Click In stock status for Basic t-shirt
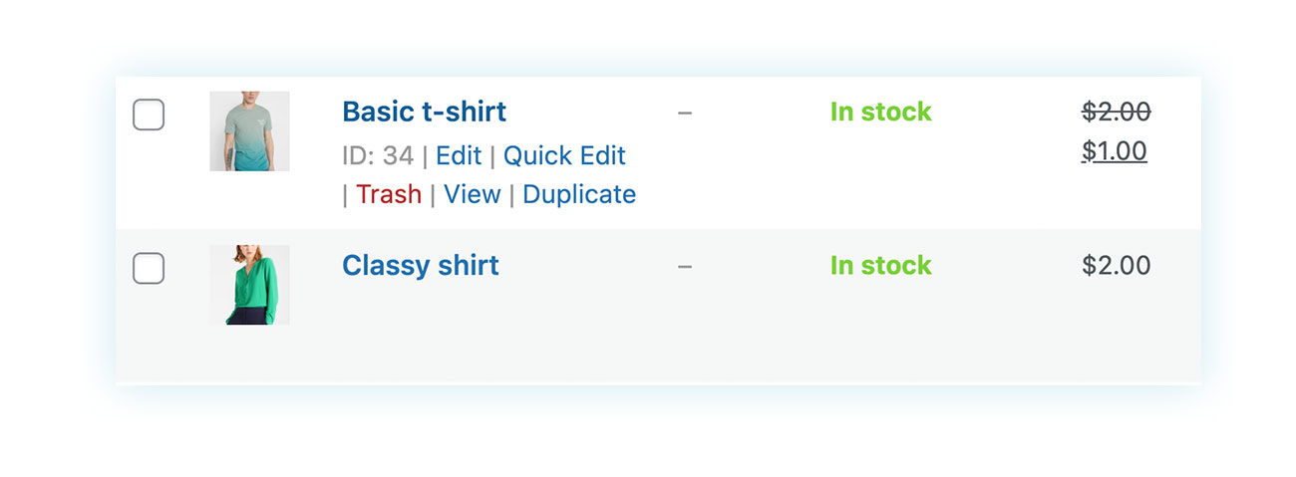Image resolution: width=1296 pixels, height=477 pixels. click(881, 112)
